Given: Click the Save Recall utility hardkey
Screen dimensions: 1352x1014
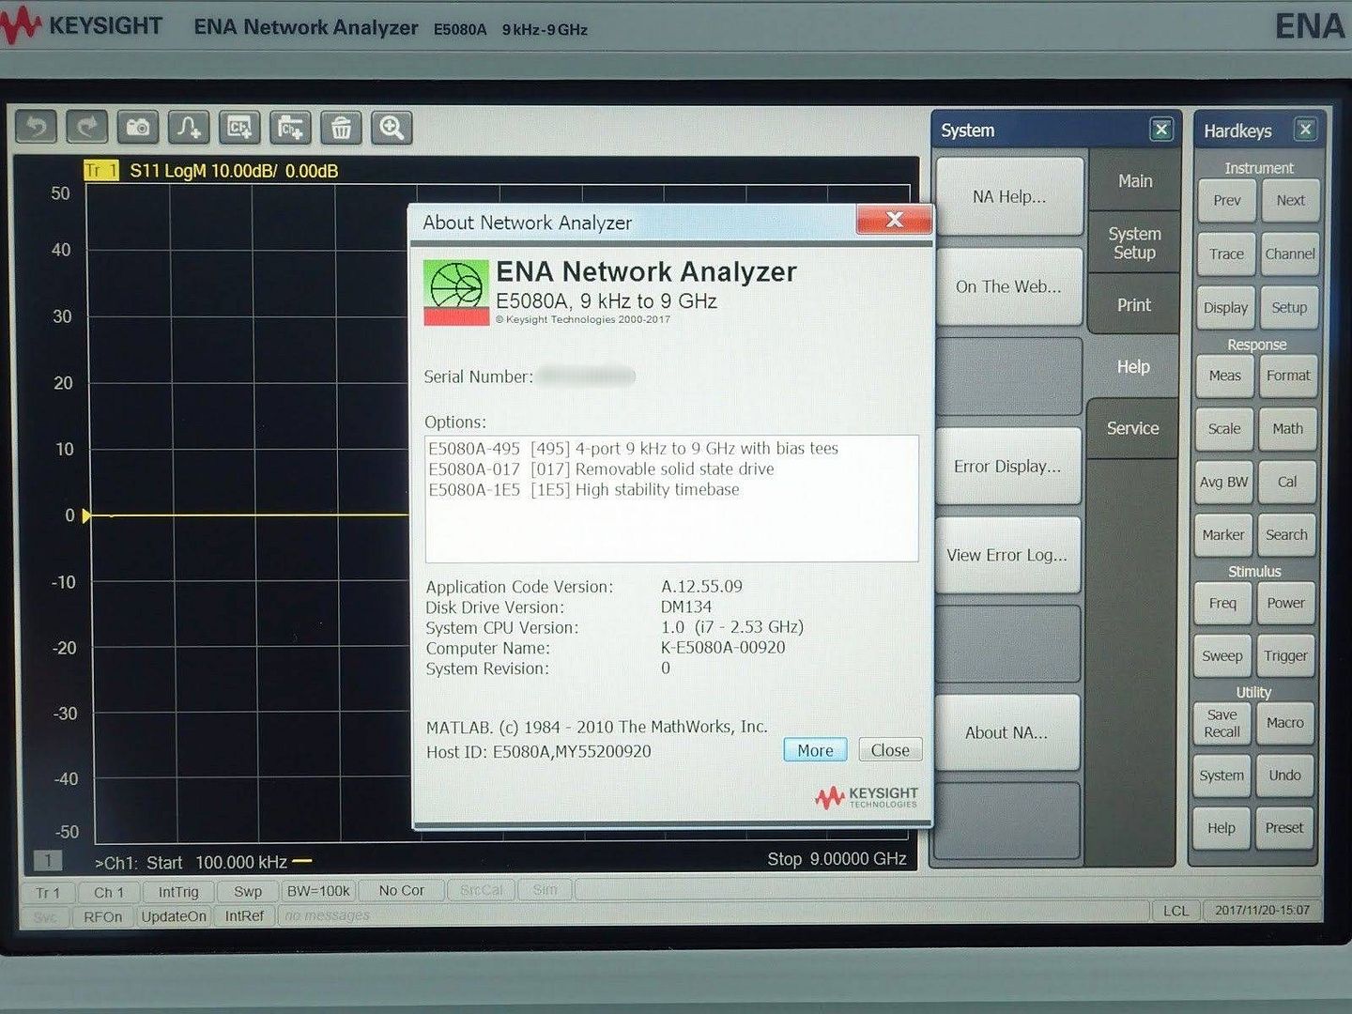Looking at the screenshot, I should click(1221, 723).
